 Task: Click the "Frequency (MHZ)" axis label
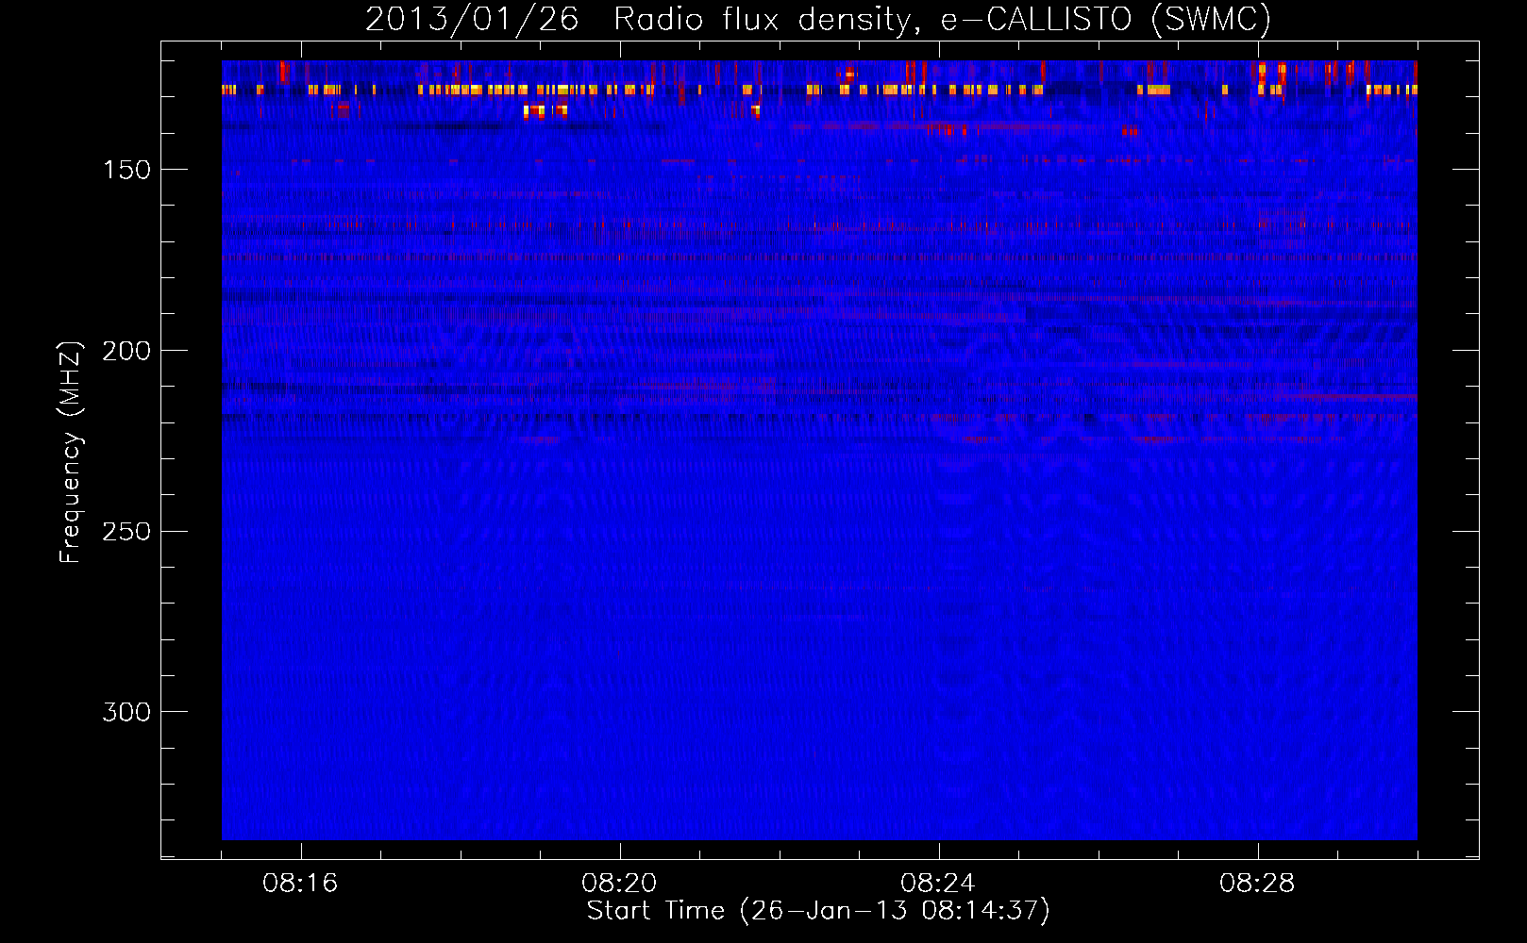(x=71, y=453)
